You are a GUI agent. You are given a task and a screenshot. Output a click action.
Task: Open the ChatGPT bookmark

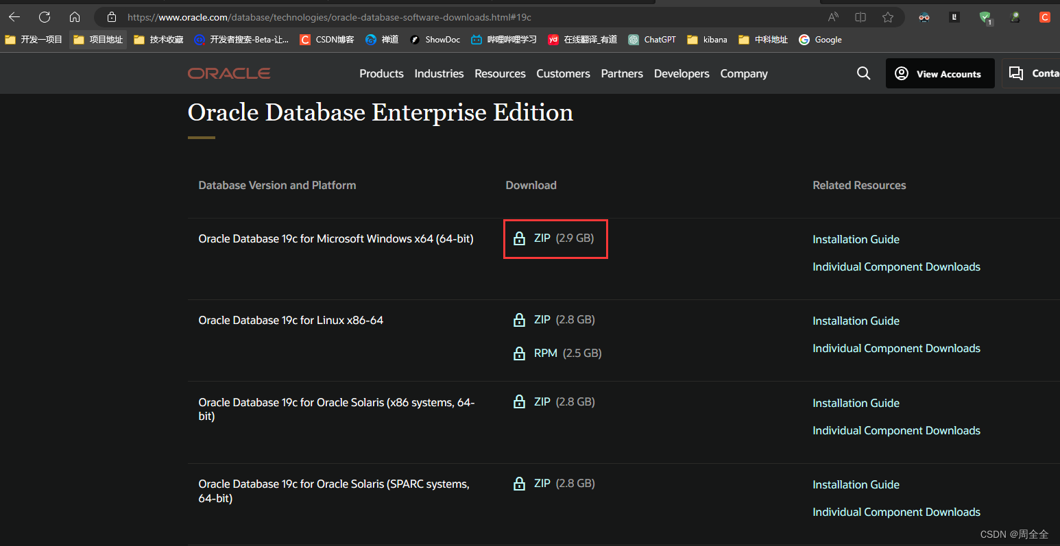652,40
